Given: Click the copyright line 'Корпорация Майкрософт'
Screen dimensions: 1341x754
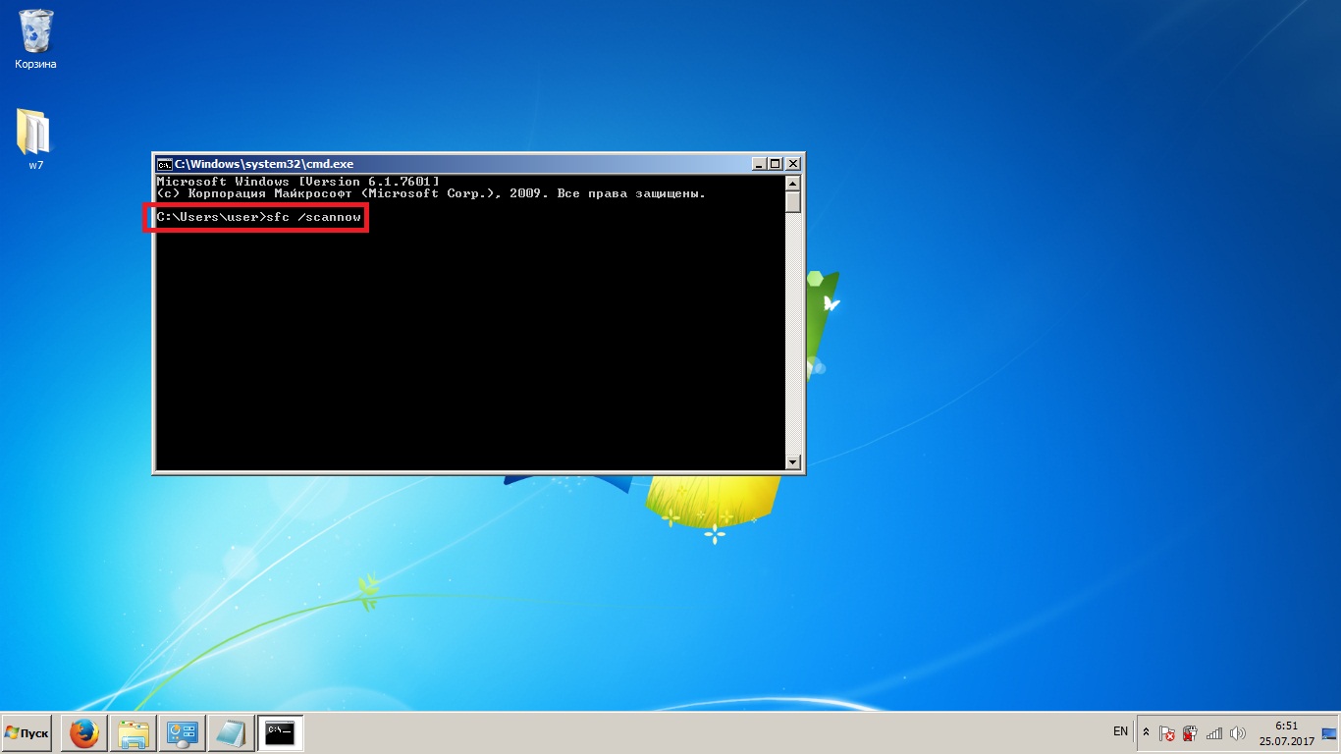Looking at the screenshot, I should [431, 193].
